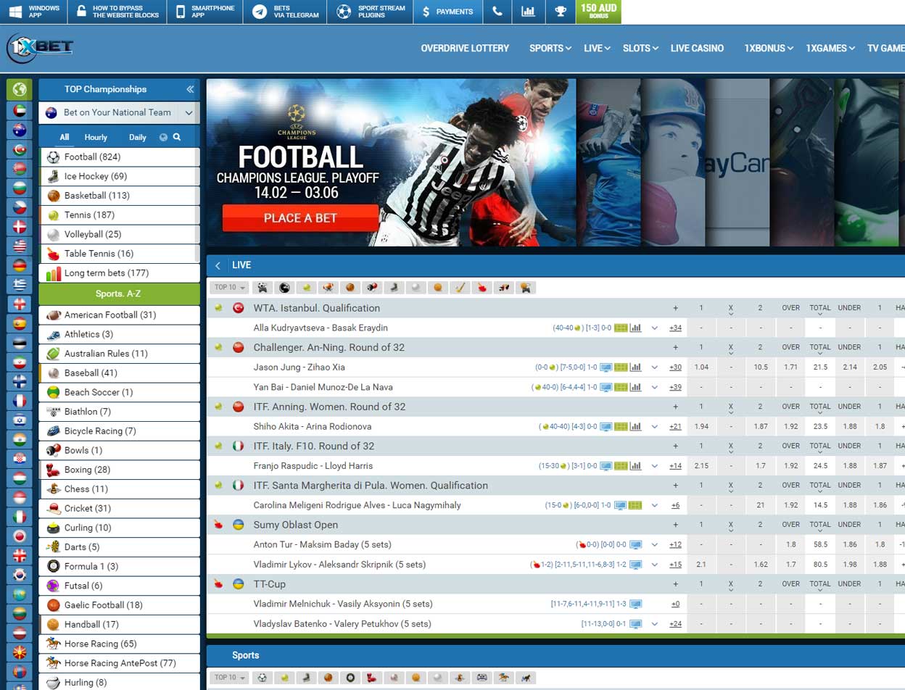Select odds 2.15 for Franjo Raspudic to win
This screenshot has width=905, height=690.
point(701,466)
